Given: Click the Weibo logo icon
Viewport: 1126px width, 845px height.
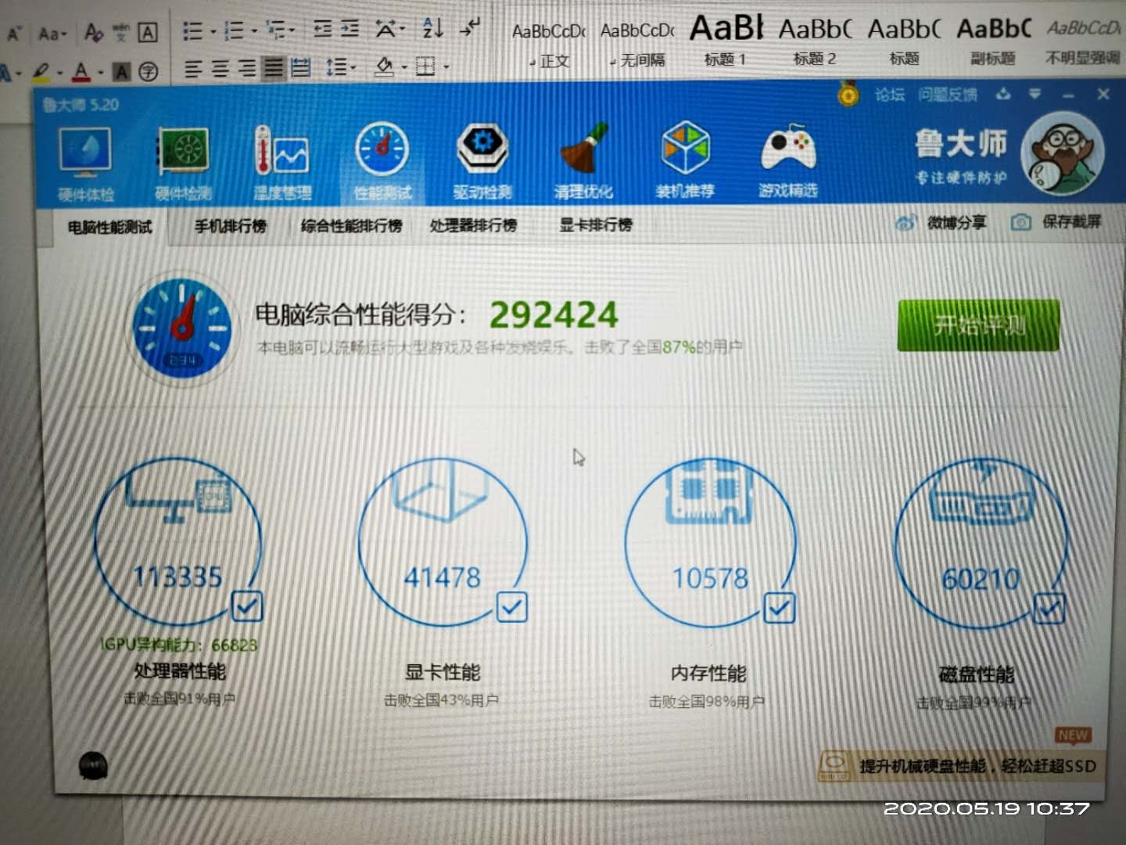Looking at the screenshot, I should click(906, 223).
